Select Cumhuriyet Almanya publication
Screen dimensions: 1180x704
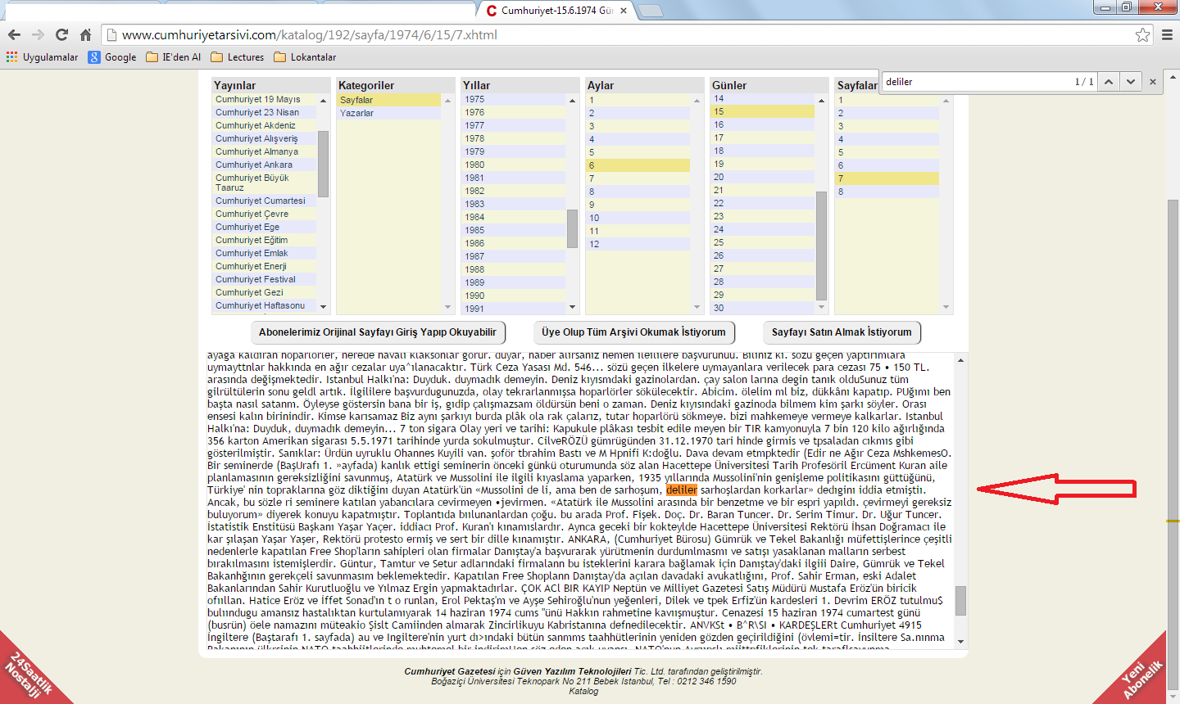(265, 151)
